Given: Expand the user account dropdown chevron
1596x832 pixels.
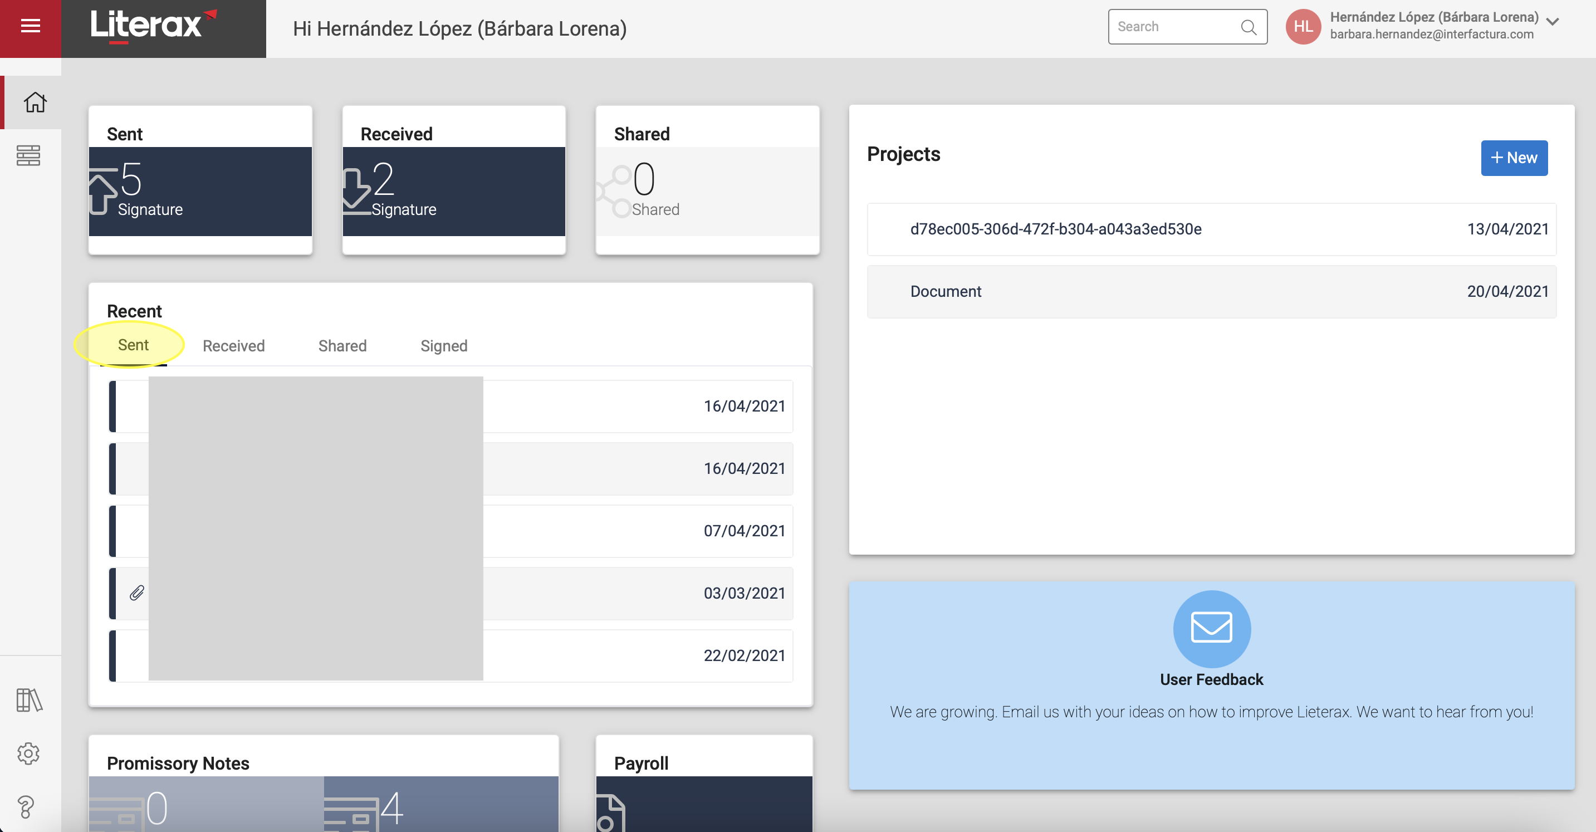Looking at the screenshot, I should click(x=1553, y=22).
